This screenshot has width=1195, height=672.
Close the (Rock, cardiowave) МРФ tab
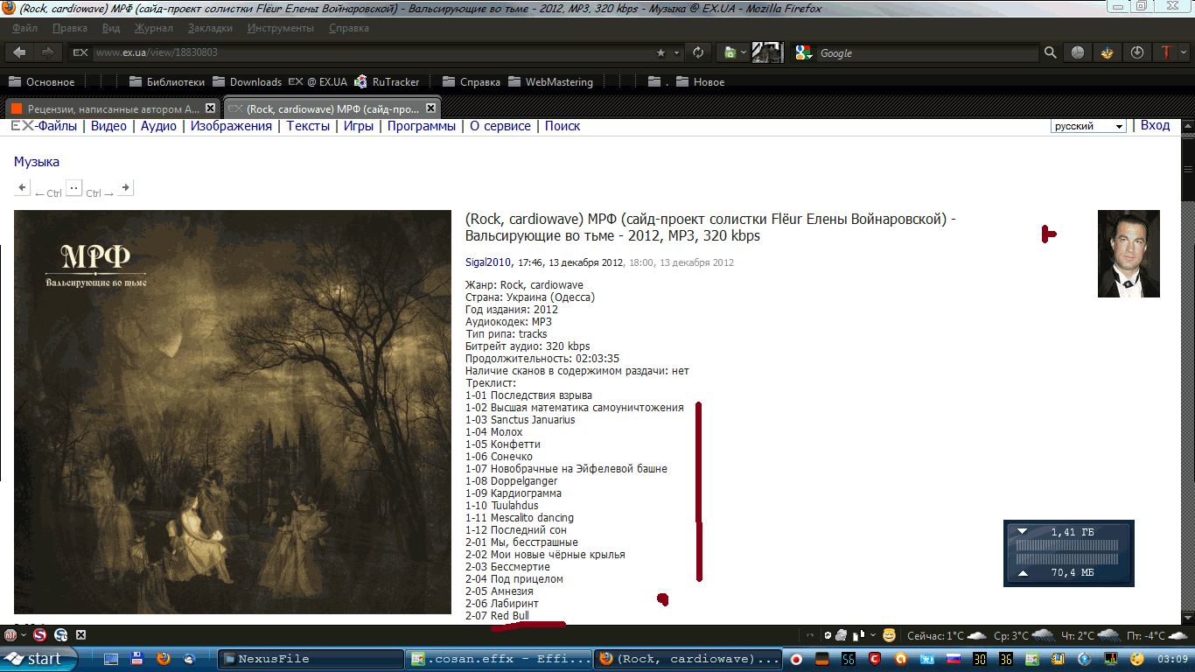[x=430, y=108]
